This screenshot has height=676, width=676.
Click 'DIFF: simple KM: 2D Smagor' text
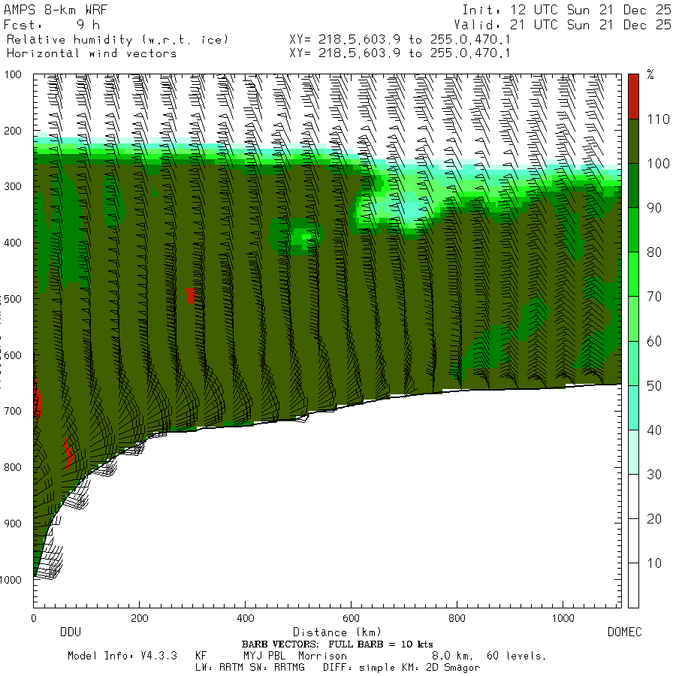click(401, 668)
